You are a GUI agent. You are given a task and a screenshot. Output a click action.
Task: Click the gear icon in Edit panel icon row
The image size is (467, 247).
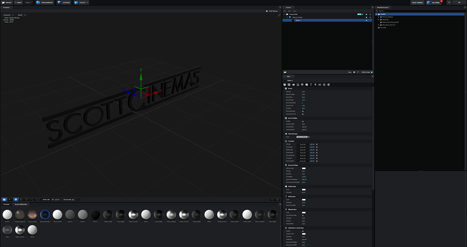pyautogui.click(x=328, y=84)
